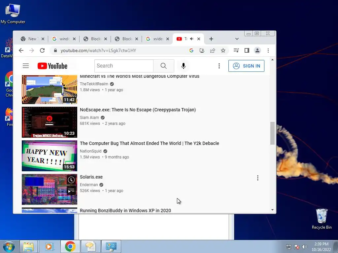Click the padlock site info icon

(55, 50)
